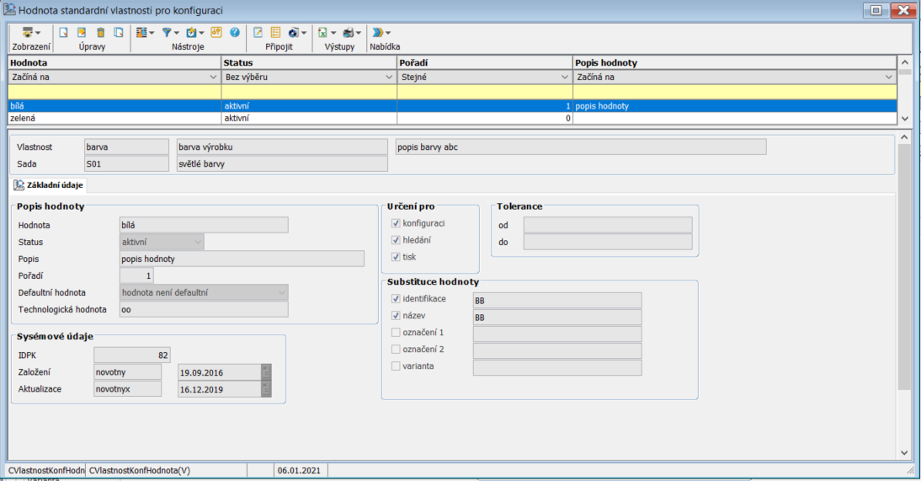The height and width of the screenshot is (481, 921).
Task: Enable the 'označení 1' checkbox
Action: coord(396,333)
